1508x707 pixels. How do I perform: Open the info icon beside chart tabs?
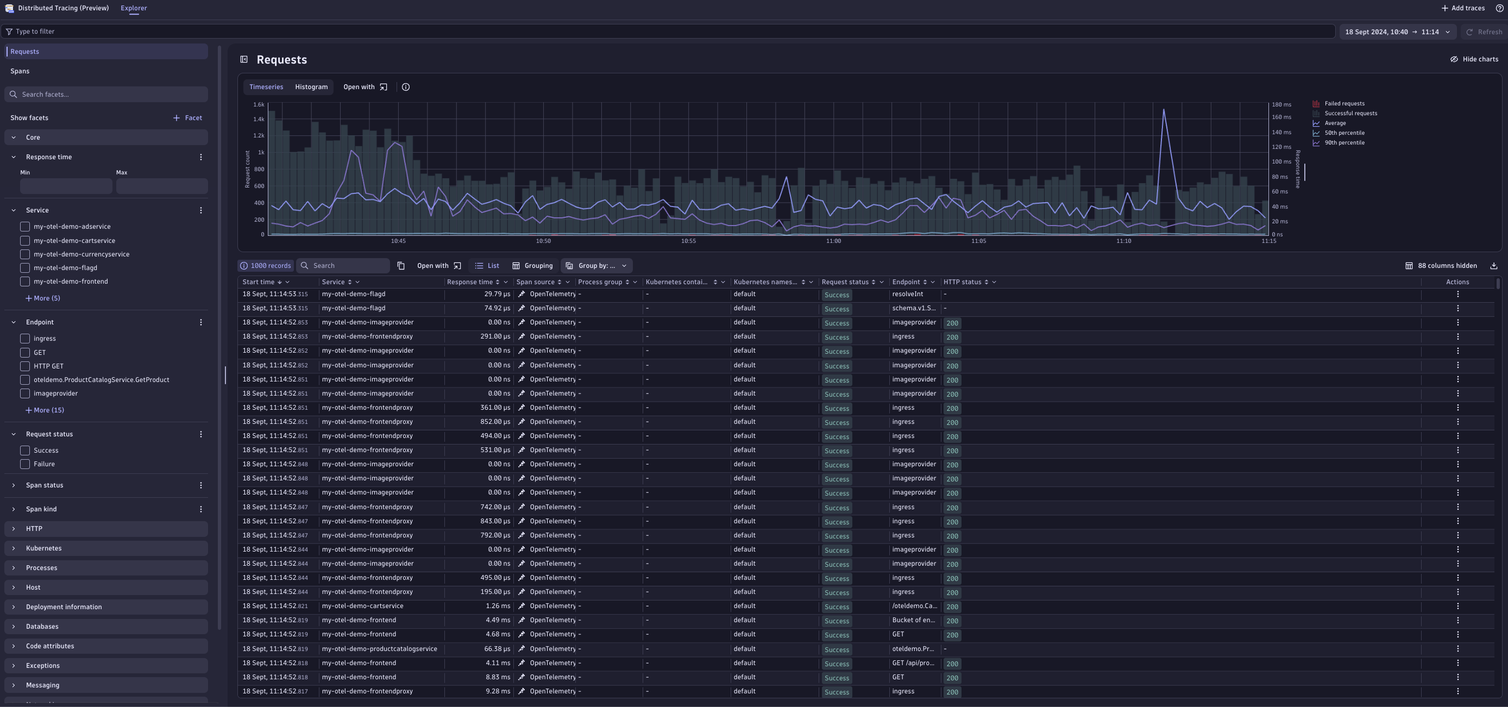[406, 87]
